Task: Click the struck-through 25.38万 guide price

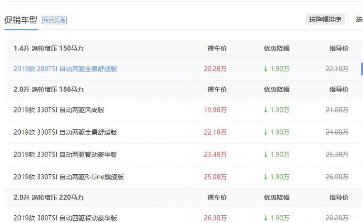Action: pos(337,154)
